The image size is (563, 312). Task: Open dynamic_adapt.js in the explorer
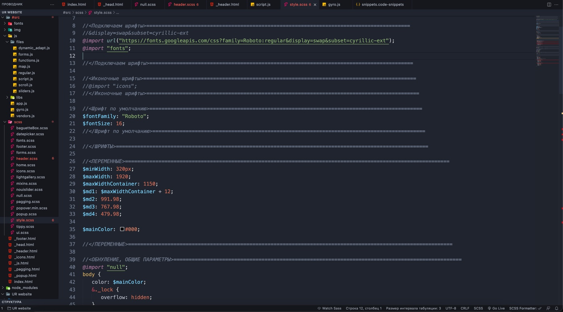tap(34, 48)
